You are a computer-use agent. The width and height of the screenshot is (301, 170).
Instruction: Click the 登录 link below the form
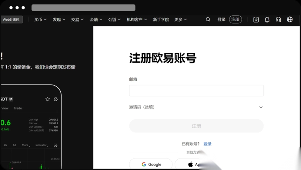(207, 144)
